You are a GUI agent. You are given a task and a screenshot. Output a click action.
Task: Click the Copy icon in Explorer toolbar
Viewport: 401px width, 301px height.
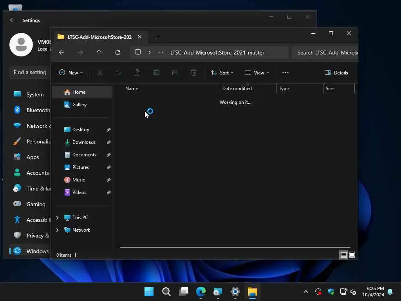[119, 73]
